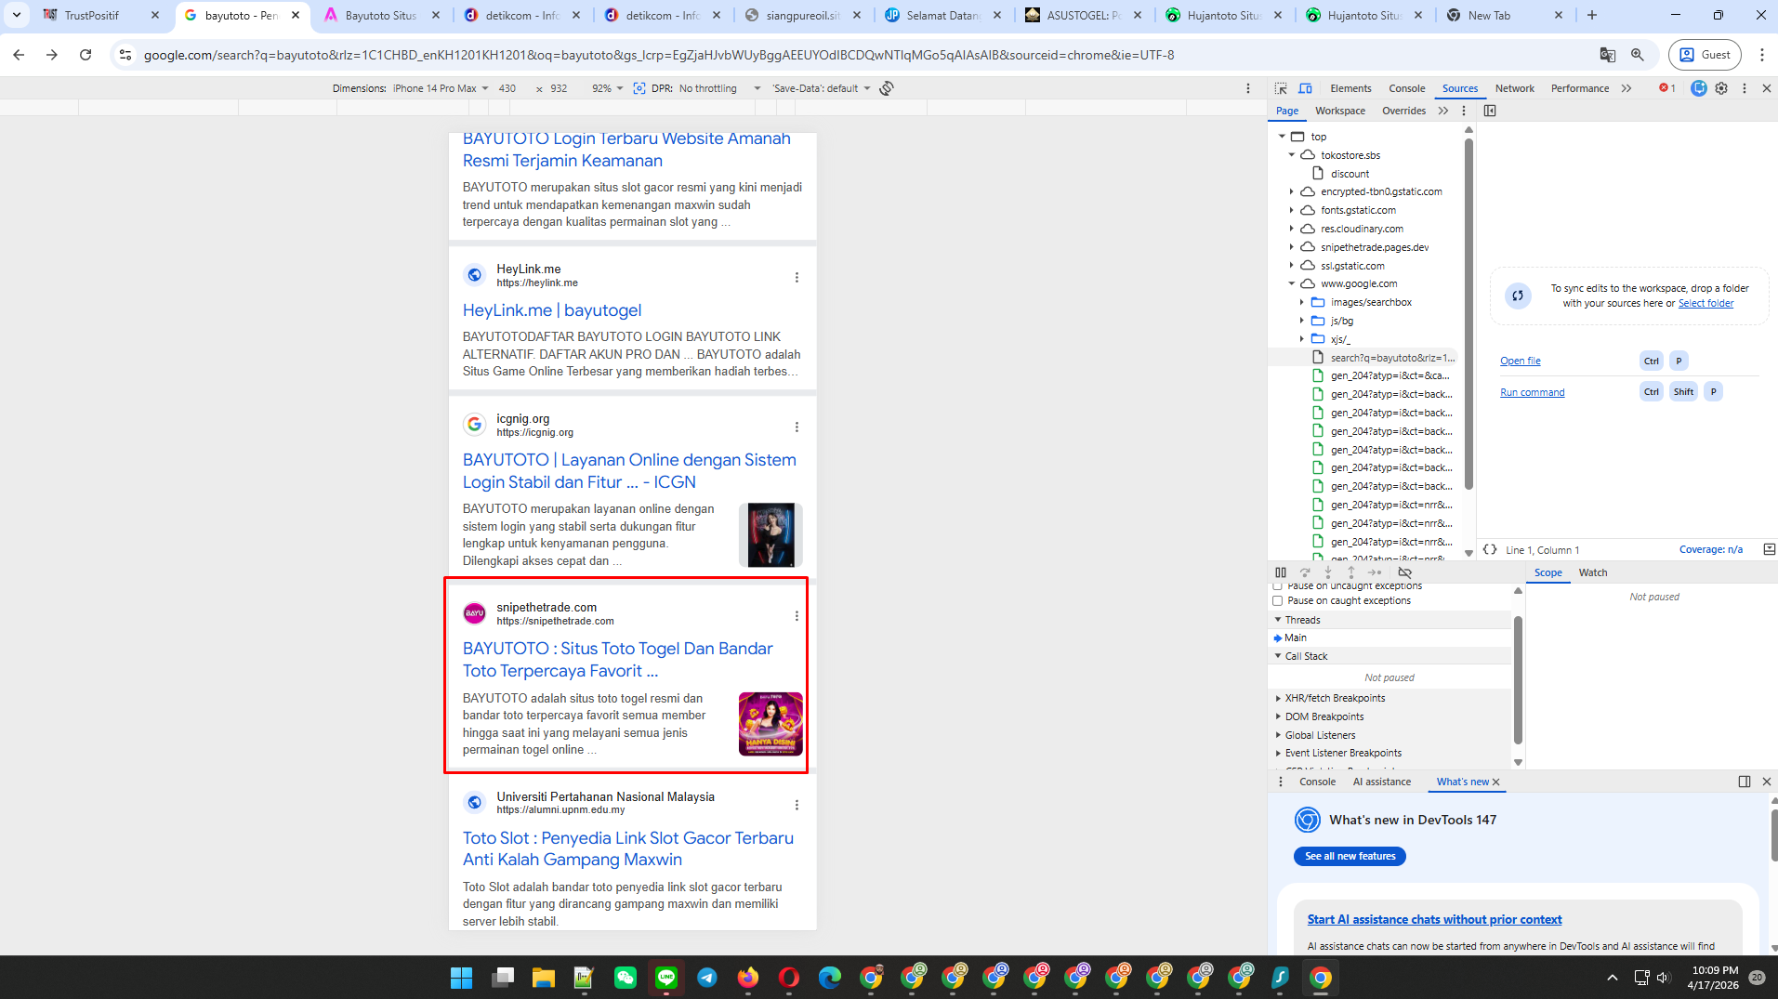Switch to the Network tab
This screenshot has width=1778, height=999.
tap(1514, 88)
